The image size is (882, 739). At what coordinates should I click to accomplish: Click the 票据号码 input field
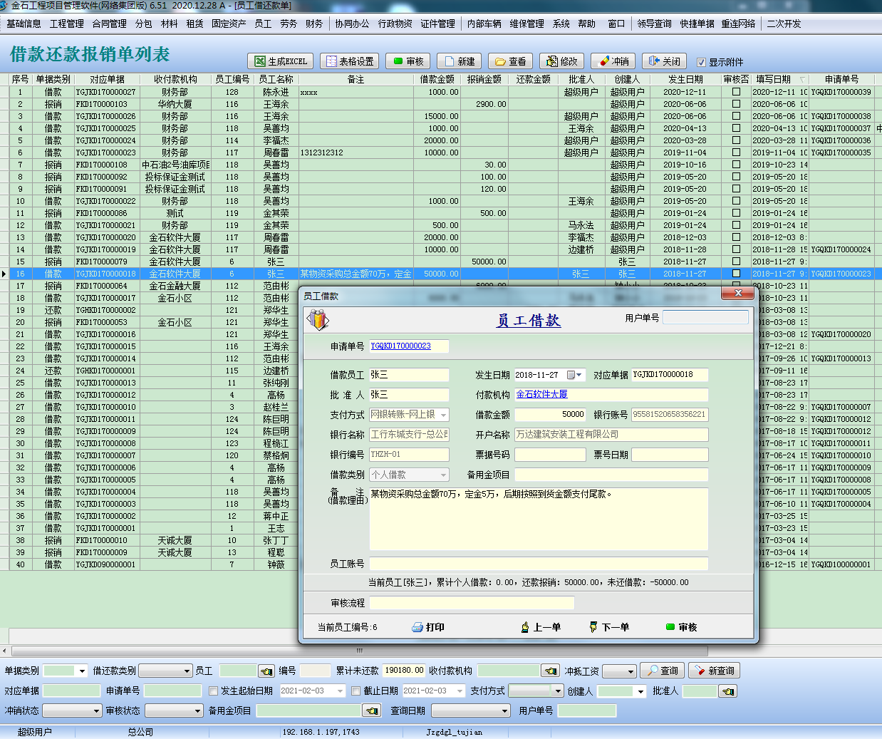coord(550,455)
